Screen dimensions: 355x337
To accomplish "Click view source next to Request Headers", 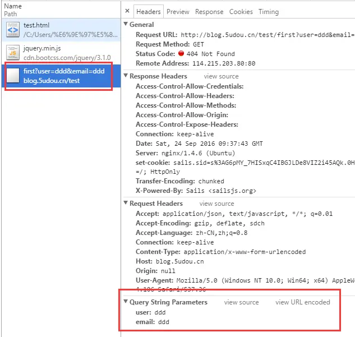I will tap(216, 204).
